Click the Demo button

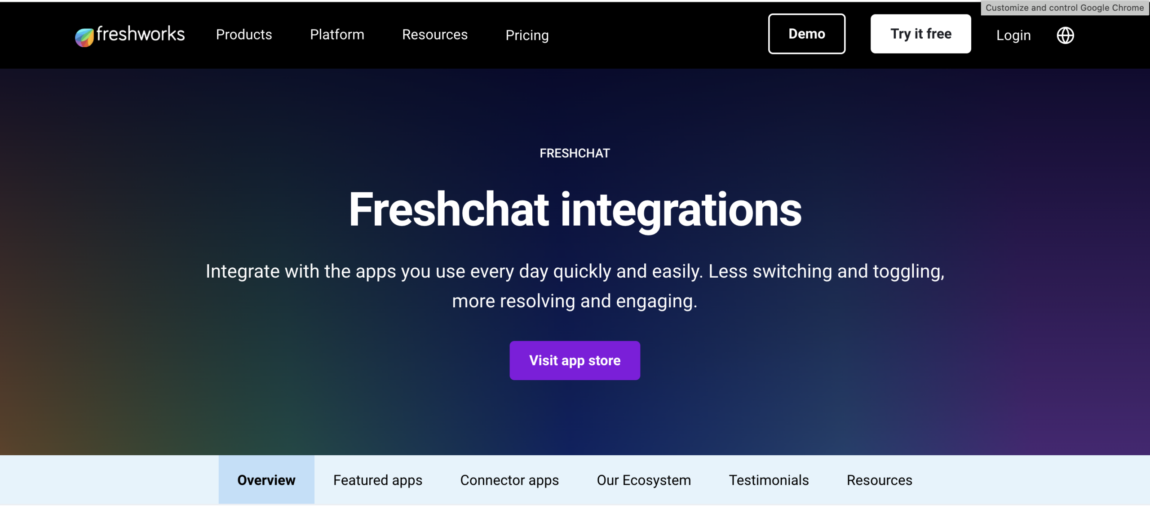pyautogui.click(x=806, y=33)
